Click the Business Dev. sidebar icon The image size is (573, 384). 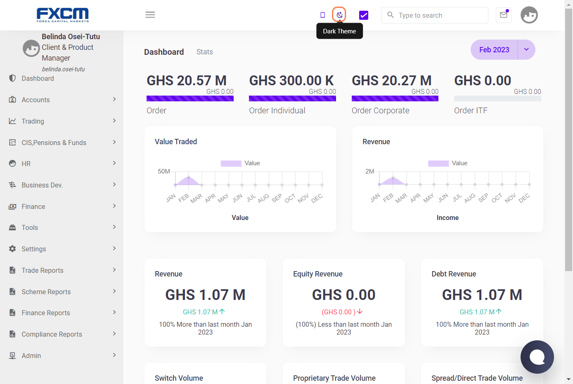tap(12, 185)
